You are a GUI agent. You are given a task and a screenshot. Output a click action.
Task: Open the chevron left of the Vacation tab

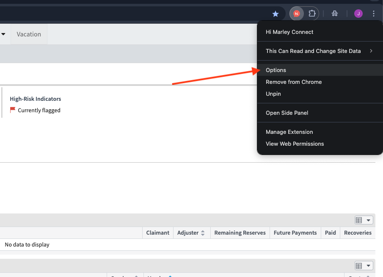(x=4, y=34)
